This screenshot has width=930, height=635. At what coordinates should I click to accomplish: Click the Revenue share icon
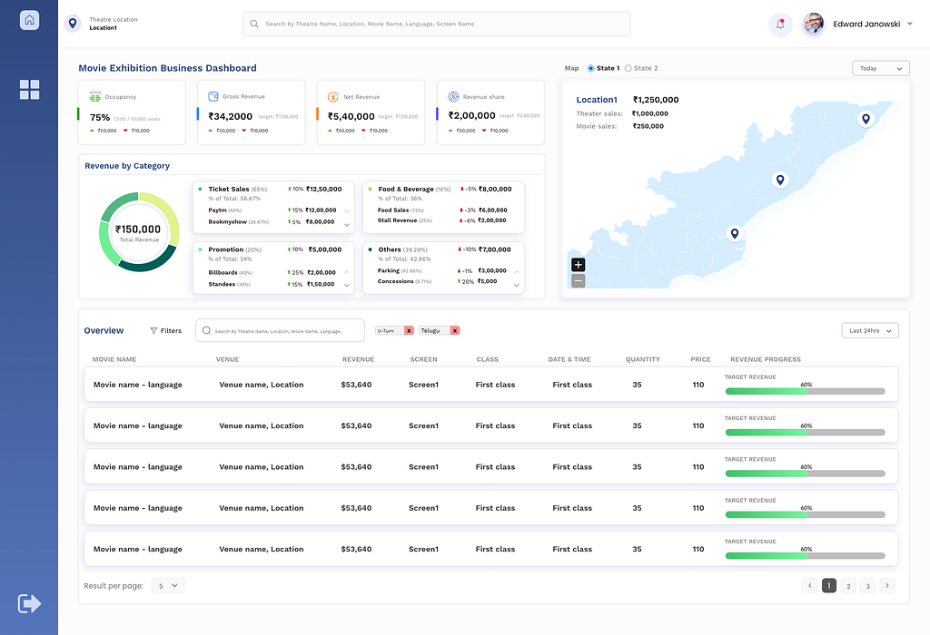pos(454,96)
